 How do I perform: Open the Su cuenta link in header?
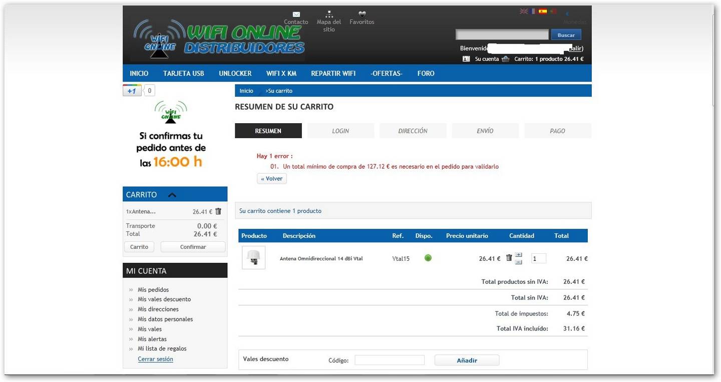pos(487,59)
